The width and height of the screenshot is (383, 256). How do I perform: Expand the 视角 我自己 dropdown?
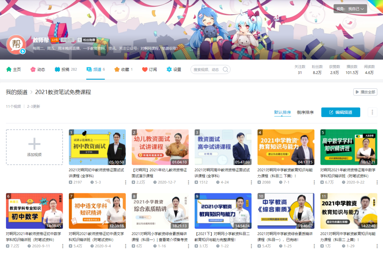[350, 9]
